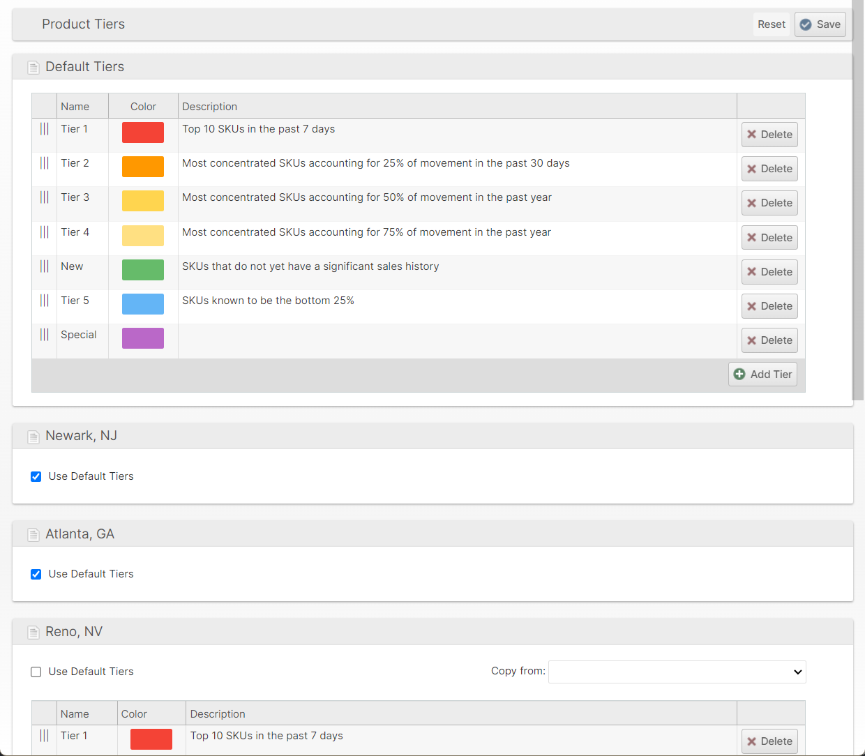Delete Tier 2 from Default Tiers
Screen dimensions: 865x756
coord(769,169)
